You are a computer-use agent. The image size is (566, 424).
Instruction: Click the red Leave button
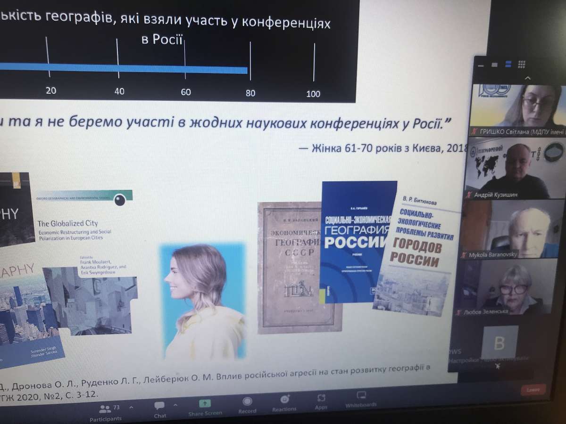tap(533, 390)
